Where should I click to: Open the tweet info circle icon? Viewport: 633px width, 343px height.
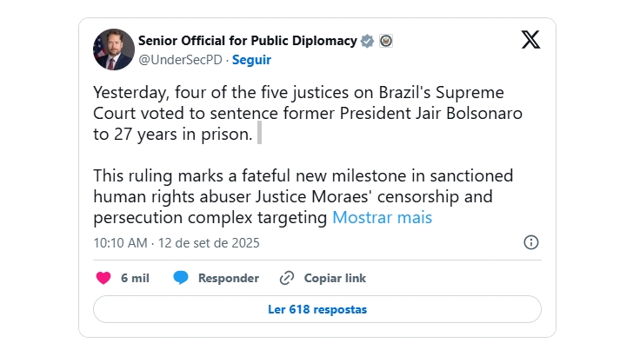tap(531, 242)
